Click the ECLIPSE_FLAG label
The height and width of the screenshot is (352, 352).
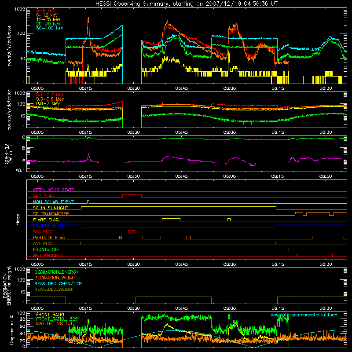click(x=48, y=226)
